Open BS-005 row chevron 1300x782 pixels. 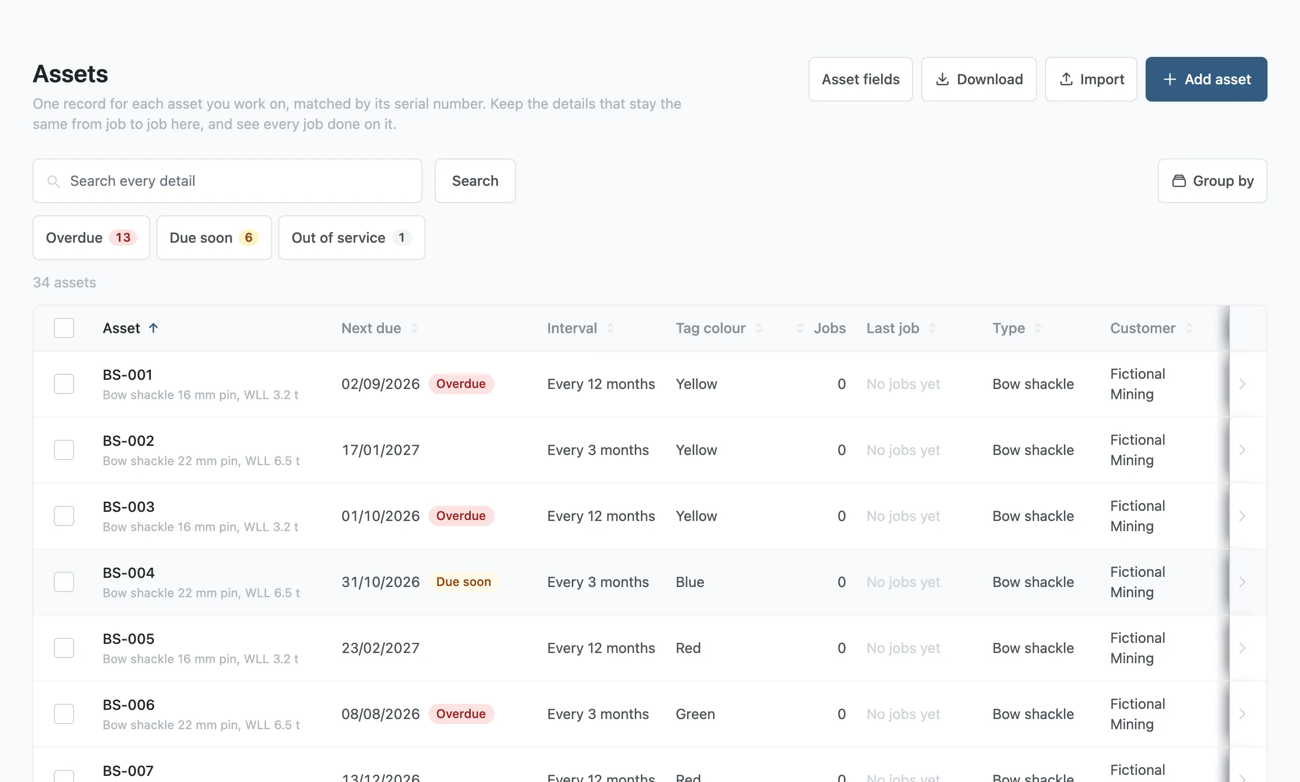pos(1242,648)
